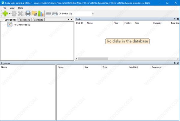Open the View menu
The width and height of the screenshot is (180, 121).
point(12,8)
